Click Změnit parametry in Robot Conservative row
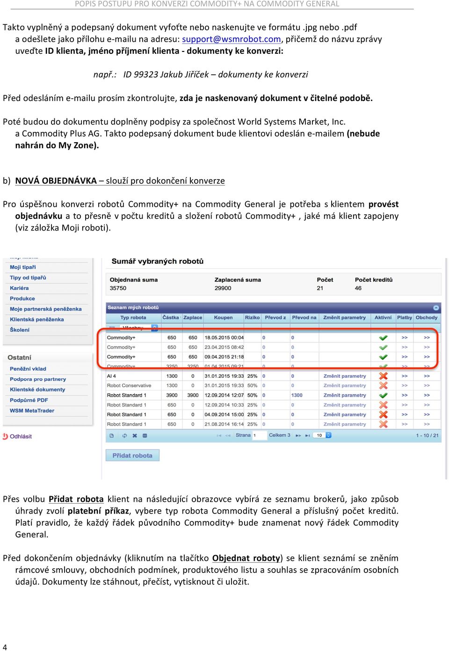449x651 pixels. coord(345,386)
